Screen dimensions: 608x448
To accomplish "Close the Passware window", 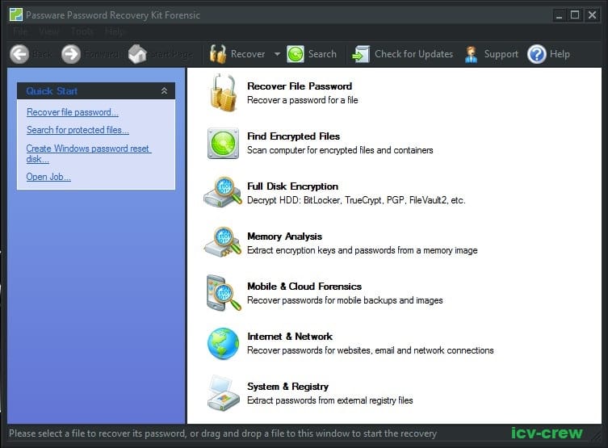I will 592,15.
